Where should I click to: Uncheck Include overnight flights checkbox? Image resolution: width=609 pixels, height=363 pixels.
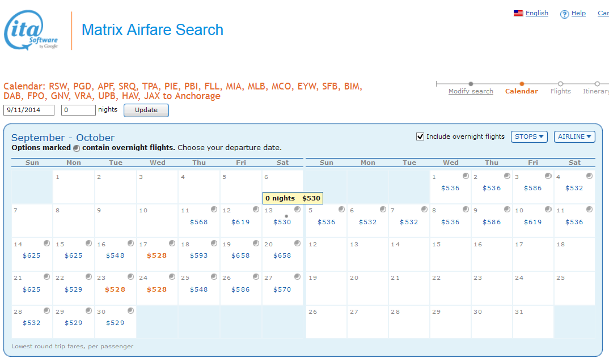(x=420, y=136)
